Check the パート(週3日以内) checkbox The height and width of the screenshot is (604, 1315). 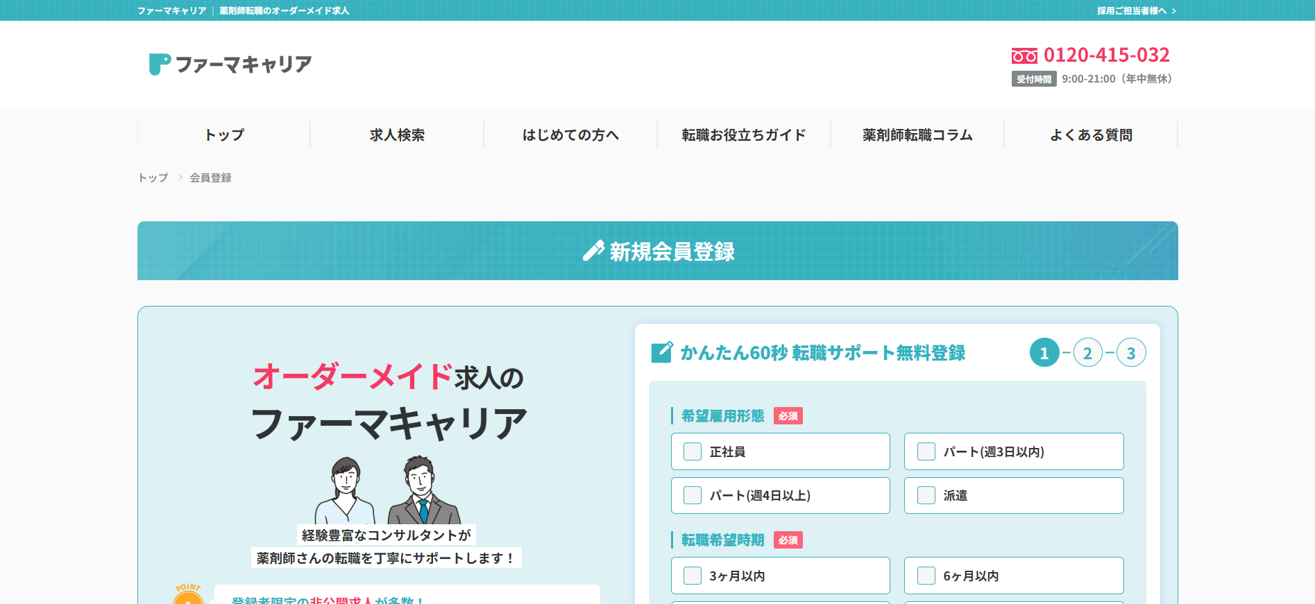(x=926, y=451)
